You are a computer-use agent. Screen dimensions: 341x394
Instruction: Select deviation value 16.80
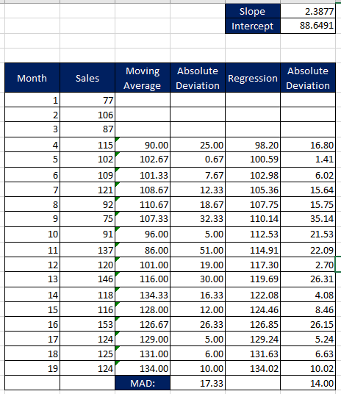coord(308,145)
